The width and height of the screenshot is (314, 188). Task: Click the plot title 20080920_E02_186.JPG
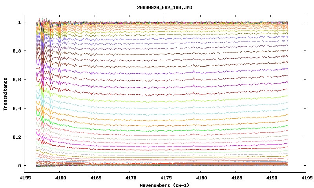(164, 7)
